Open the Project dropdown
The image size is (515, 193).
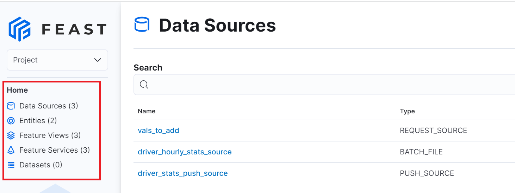57,60
